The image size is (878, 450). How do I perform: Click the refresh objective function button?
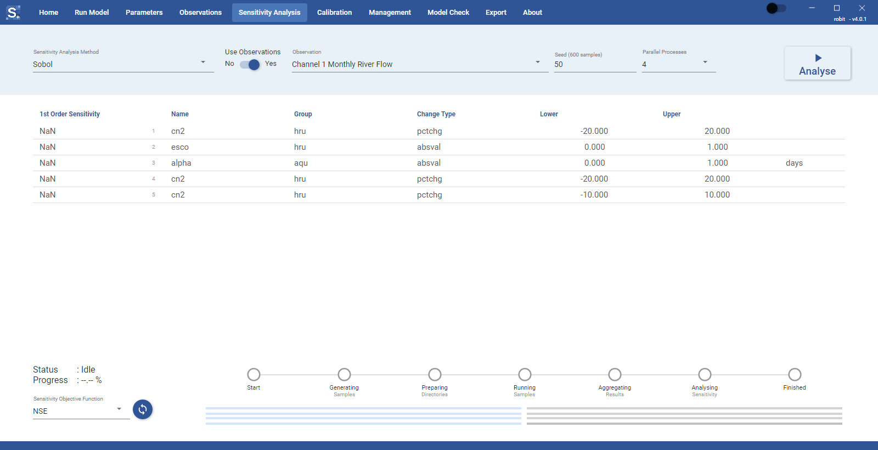point(143,409)
